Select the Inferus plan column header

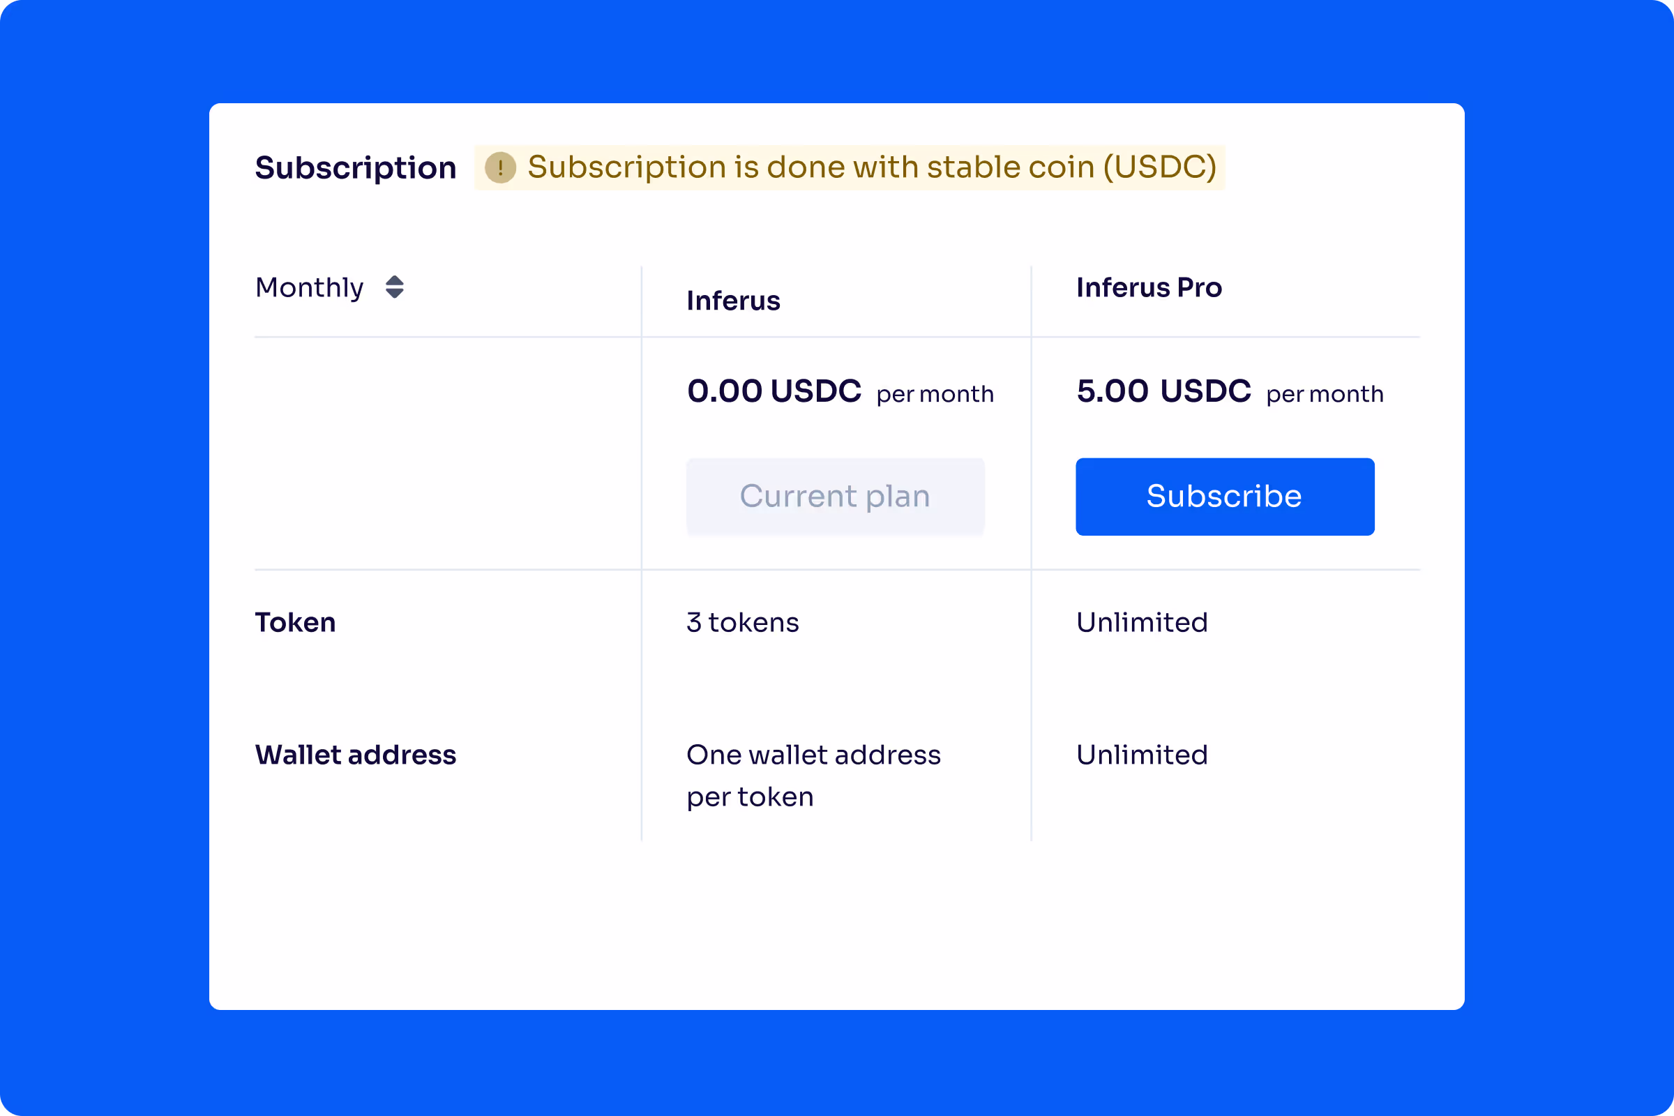(733, 301)
